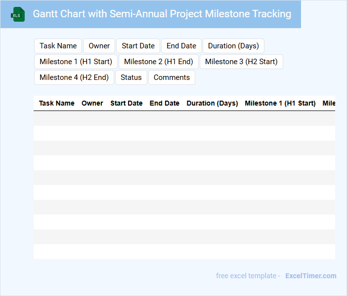Click the Gantt Chart title text
This screenshot has height=296, width=347.
[x=162, y=14]
